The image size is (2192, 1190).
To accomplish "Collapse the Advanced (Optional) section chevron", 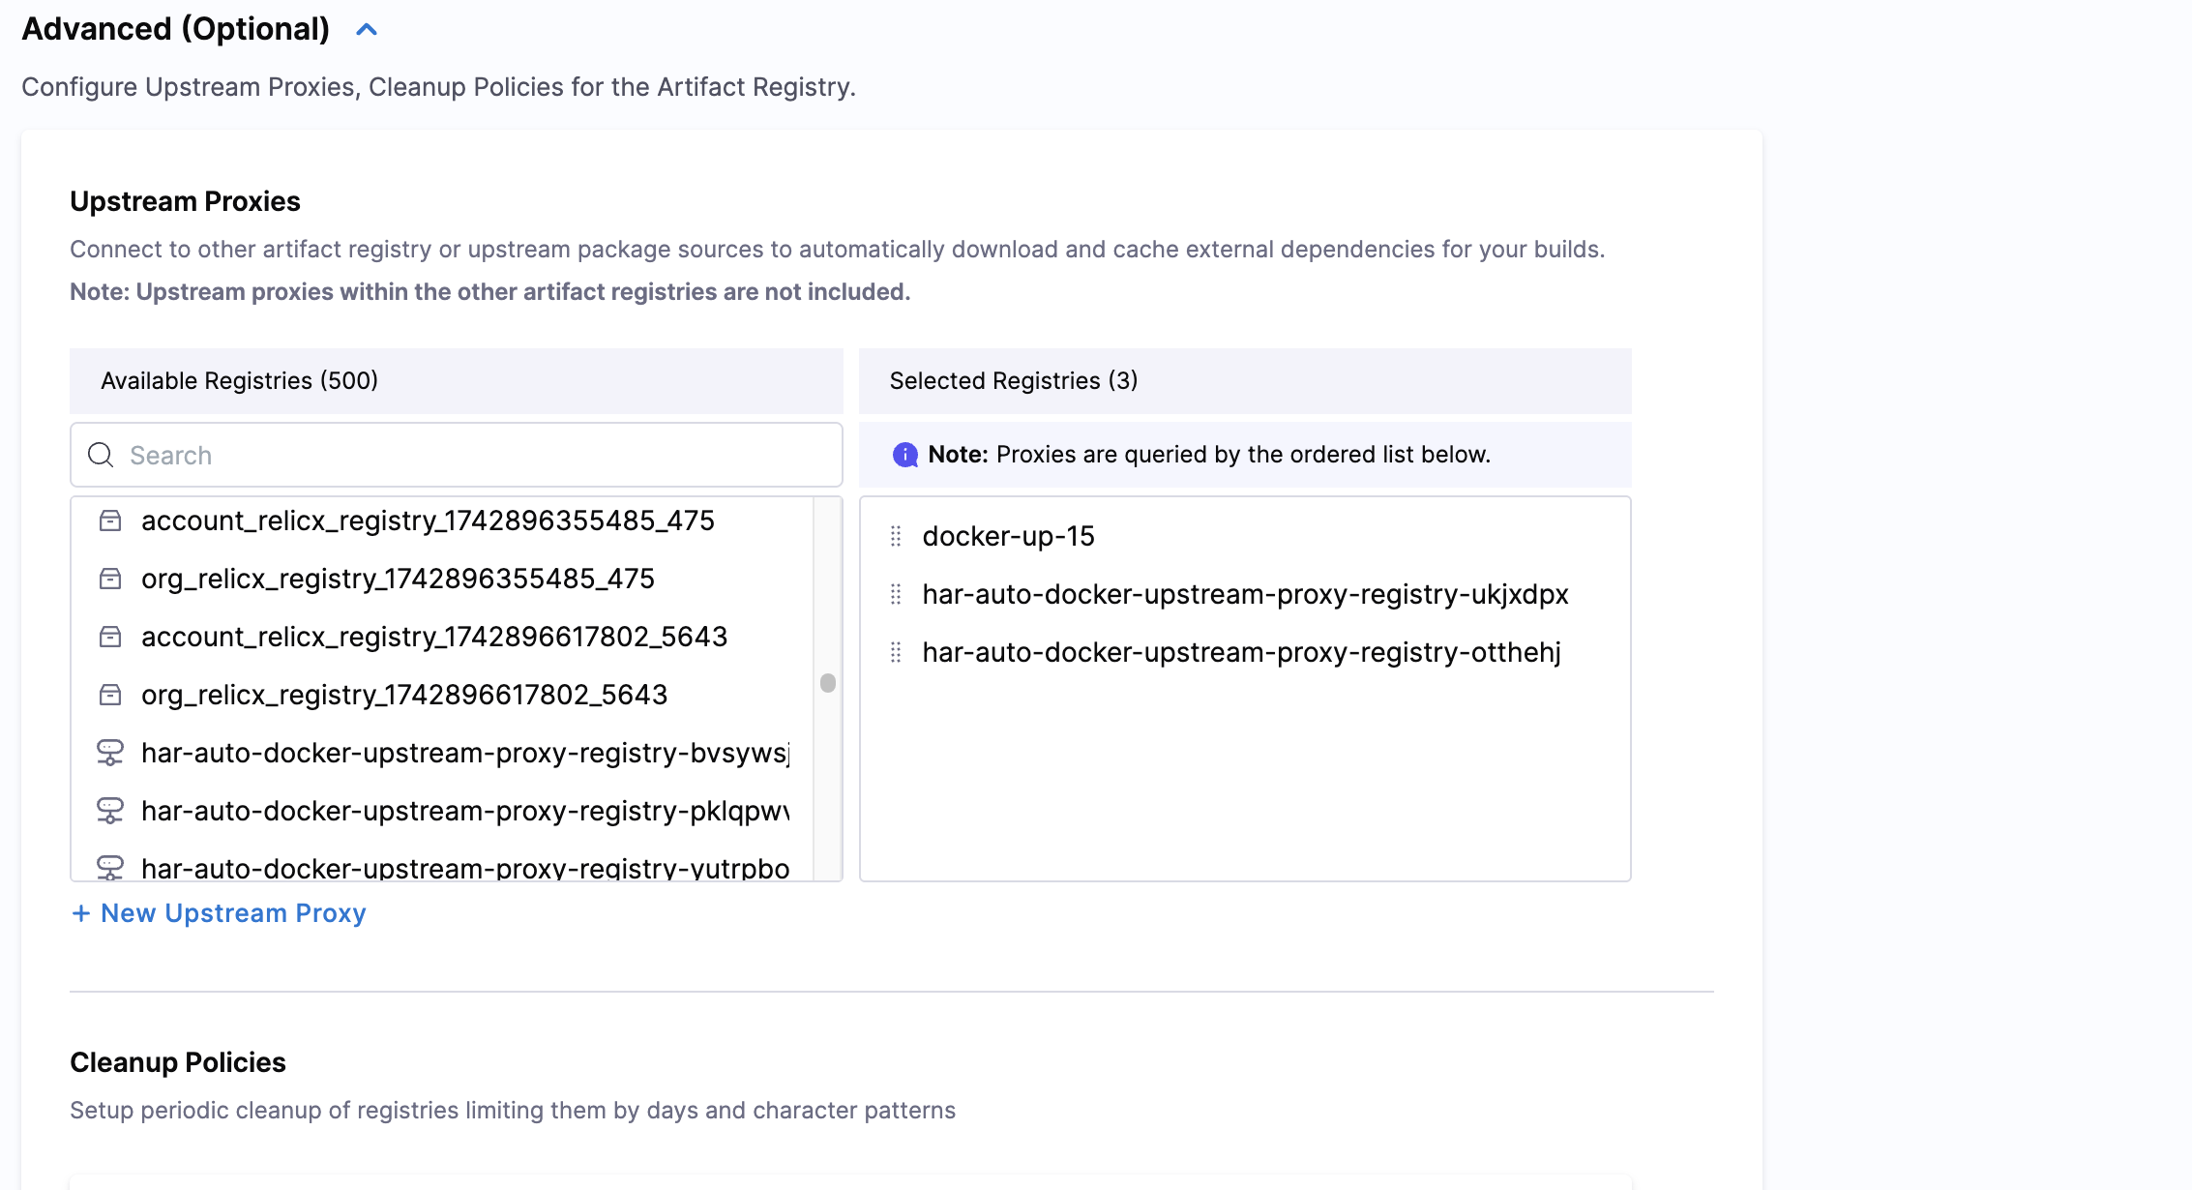I will tap(367, 30).
